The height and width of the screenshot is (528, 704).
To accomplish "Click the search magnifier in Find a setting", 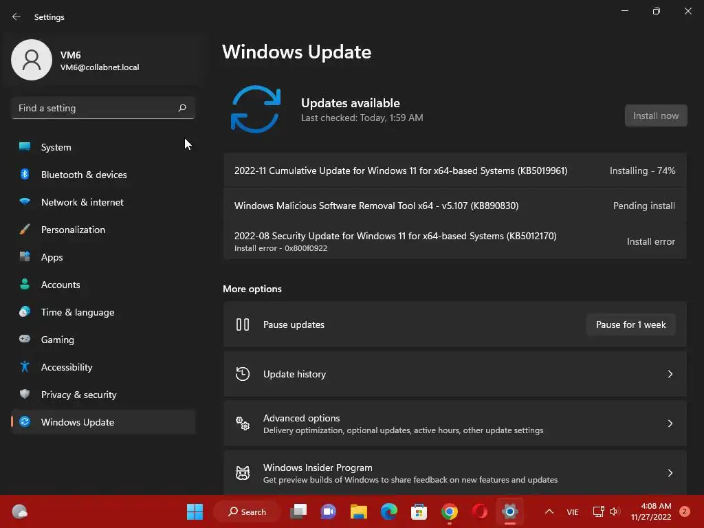I will 181,108.
